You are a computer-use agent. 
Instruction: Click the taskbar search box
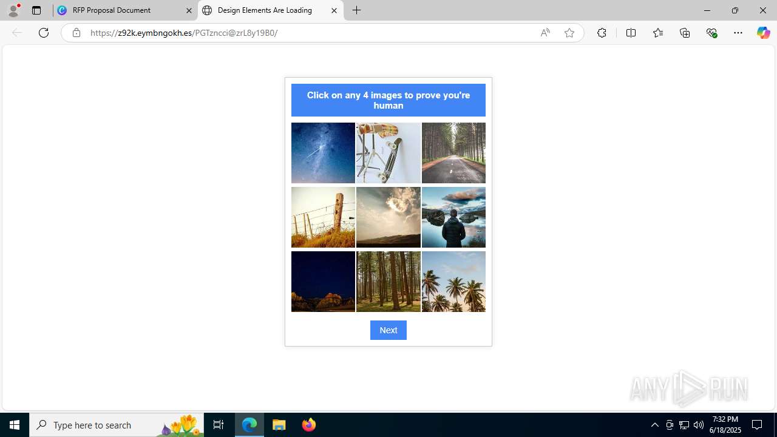pos(117,425)
